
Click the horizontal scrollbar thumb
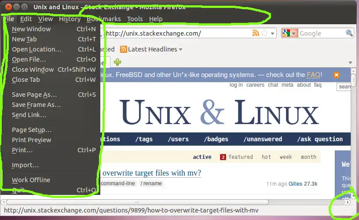[x=137, y=202]
